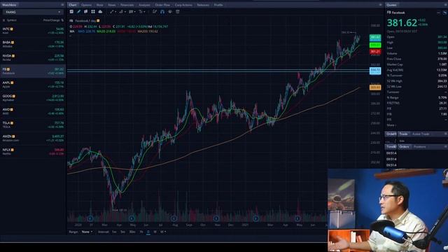
Task: Click the cloud save icon in toolbar
Action: point(100,12)
